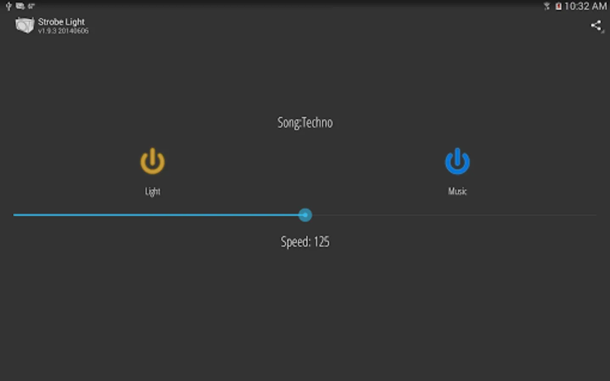Tap the share icon in the action bar

pyautogui.click(x=596, y=25)
